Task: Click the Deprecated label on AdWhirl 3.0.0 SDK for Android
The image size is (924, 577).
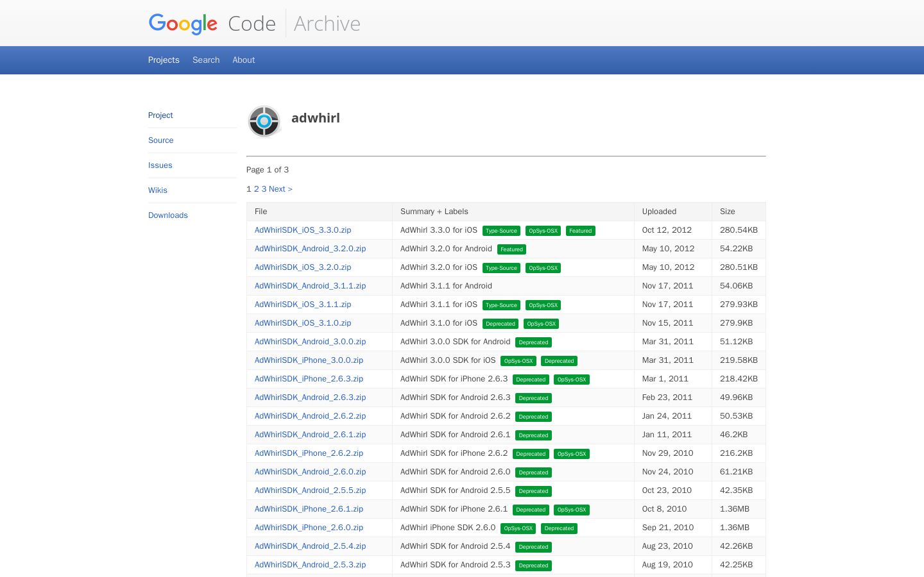Action: coord(534,342)
